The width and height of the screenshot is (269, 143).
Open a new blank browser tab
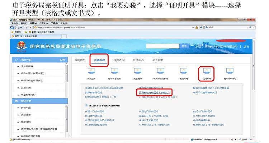64,36
